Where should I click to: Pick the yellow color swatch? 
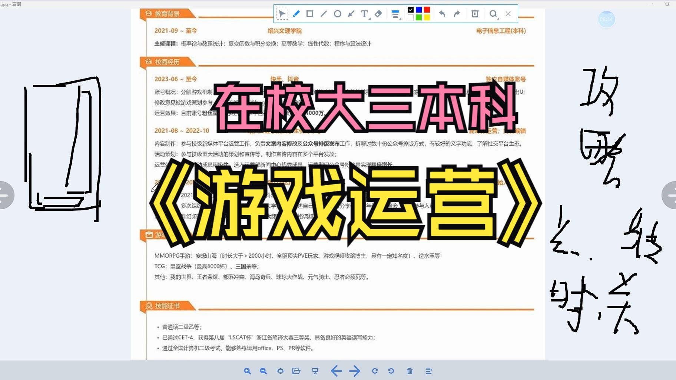pos(427,17)
